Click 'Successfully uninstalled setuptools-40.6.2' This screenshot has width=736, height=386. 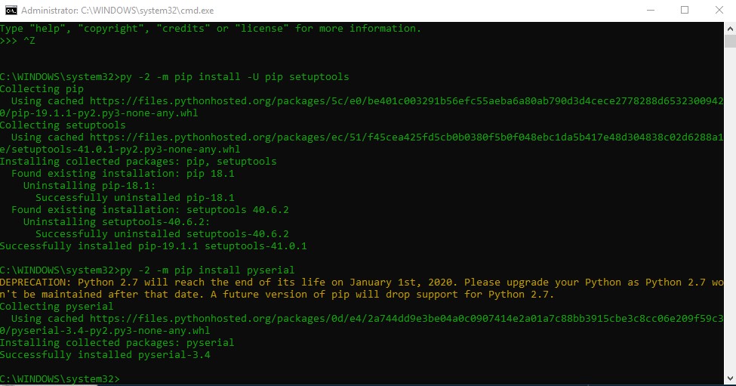162,234
